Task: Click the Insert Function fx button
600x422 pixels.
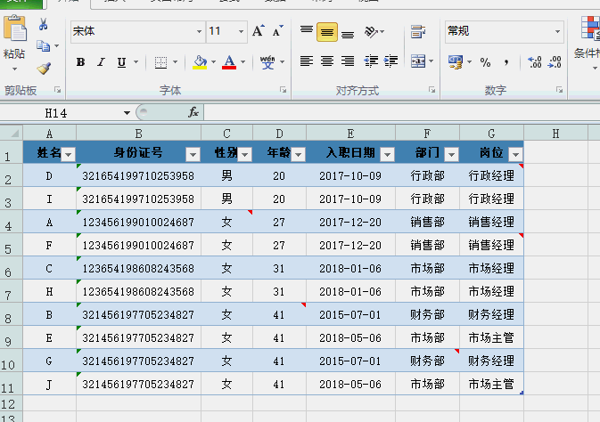Action: pos(193,112)
